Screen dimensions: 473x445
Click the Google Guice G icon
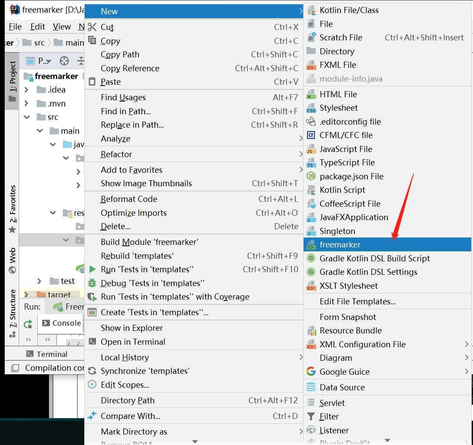pyautogui.click(x=311, y=371)
